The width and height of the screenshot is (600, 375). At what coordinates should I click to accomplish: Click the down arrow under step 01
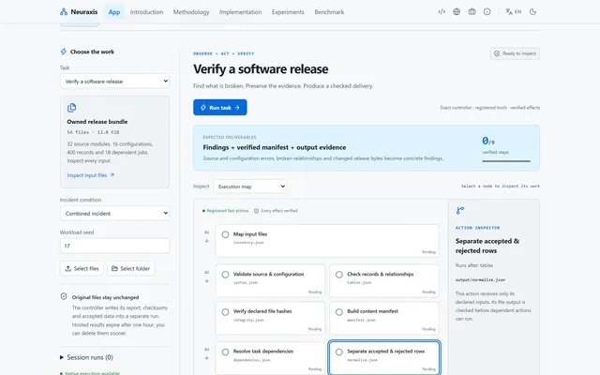coord(206,241)
